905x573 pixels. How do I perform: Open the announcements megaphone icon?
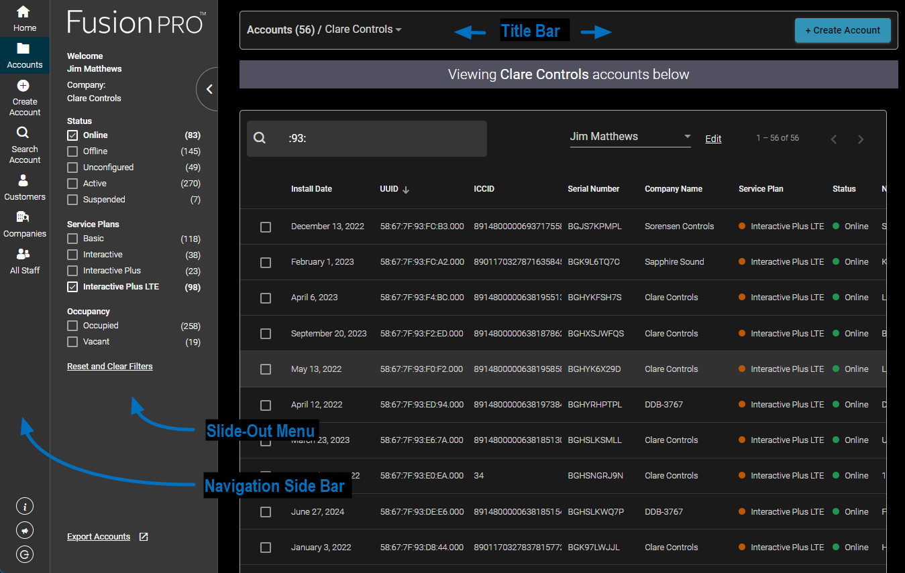click(25, 530)
